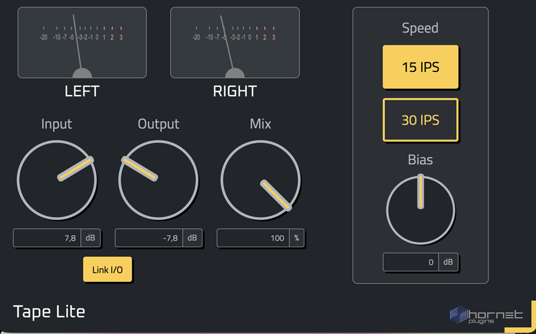This screenshot has width=536, height=334.
Task: Edit the Bias value field showing 0
Action: [x=410, y=262]
